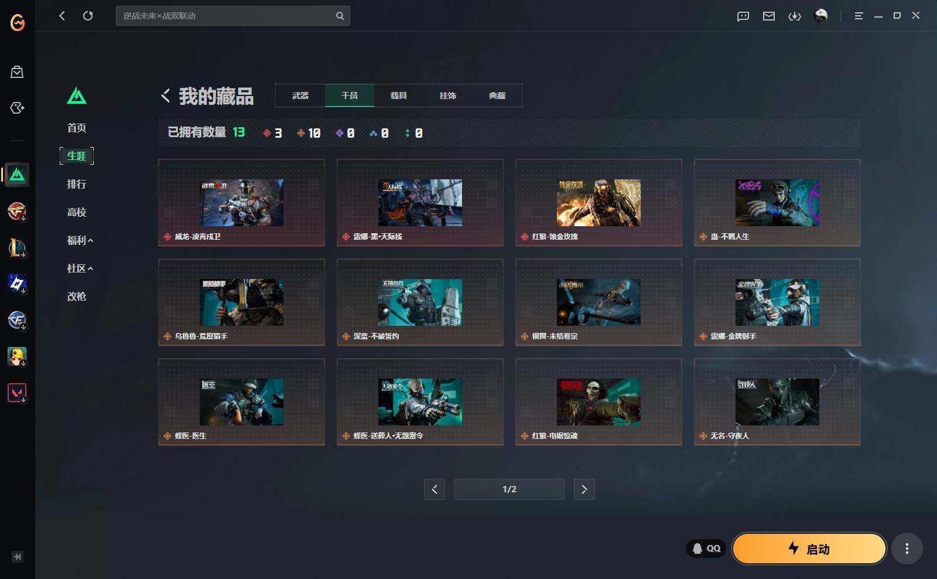The image size is (937, 579).
Task: Switch to the 干员 tab
Action: pyautogui.click(x=350, y=96)
